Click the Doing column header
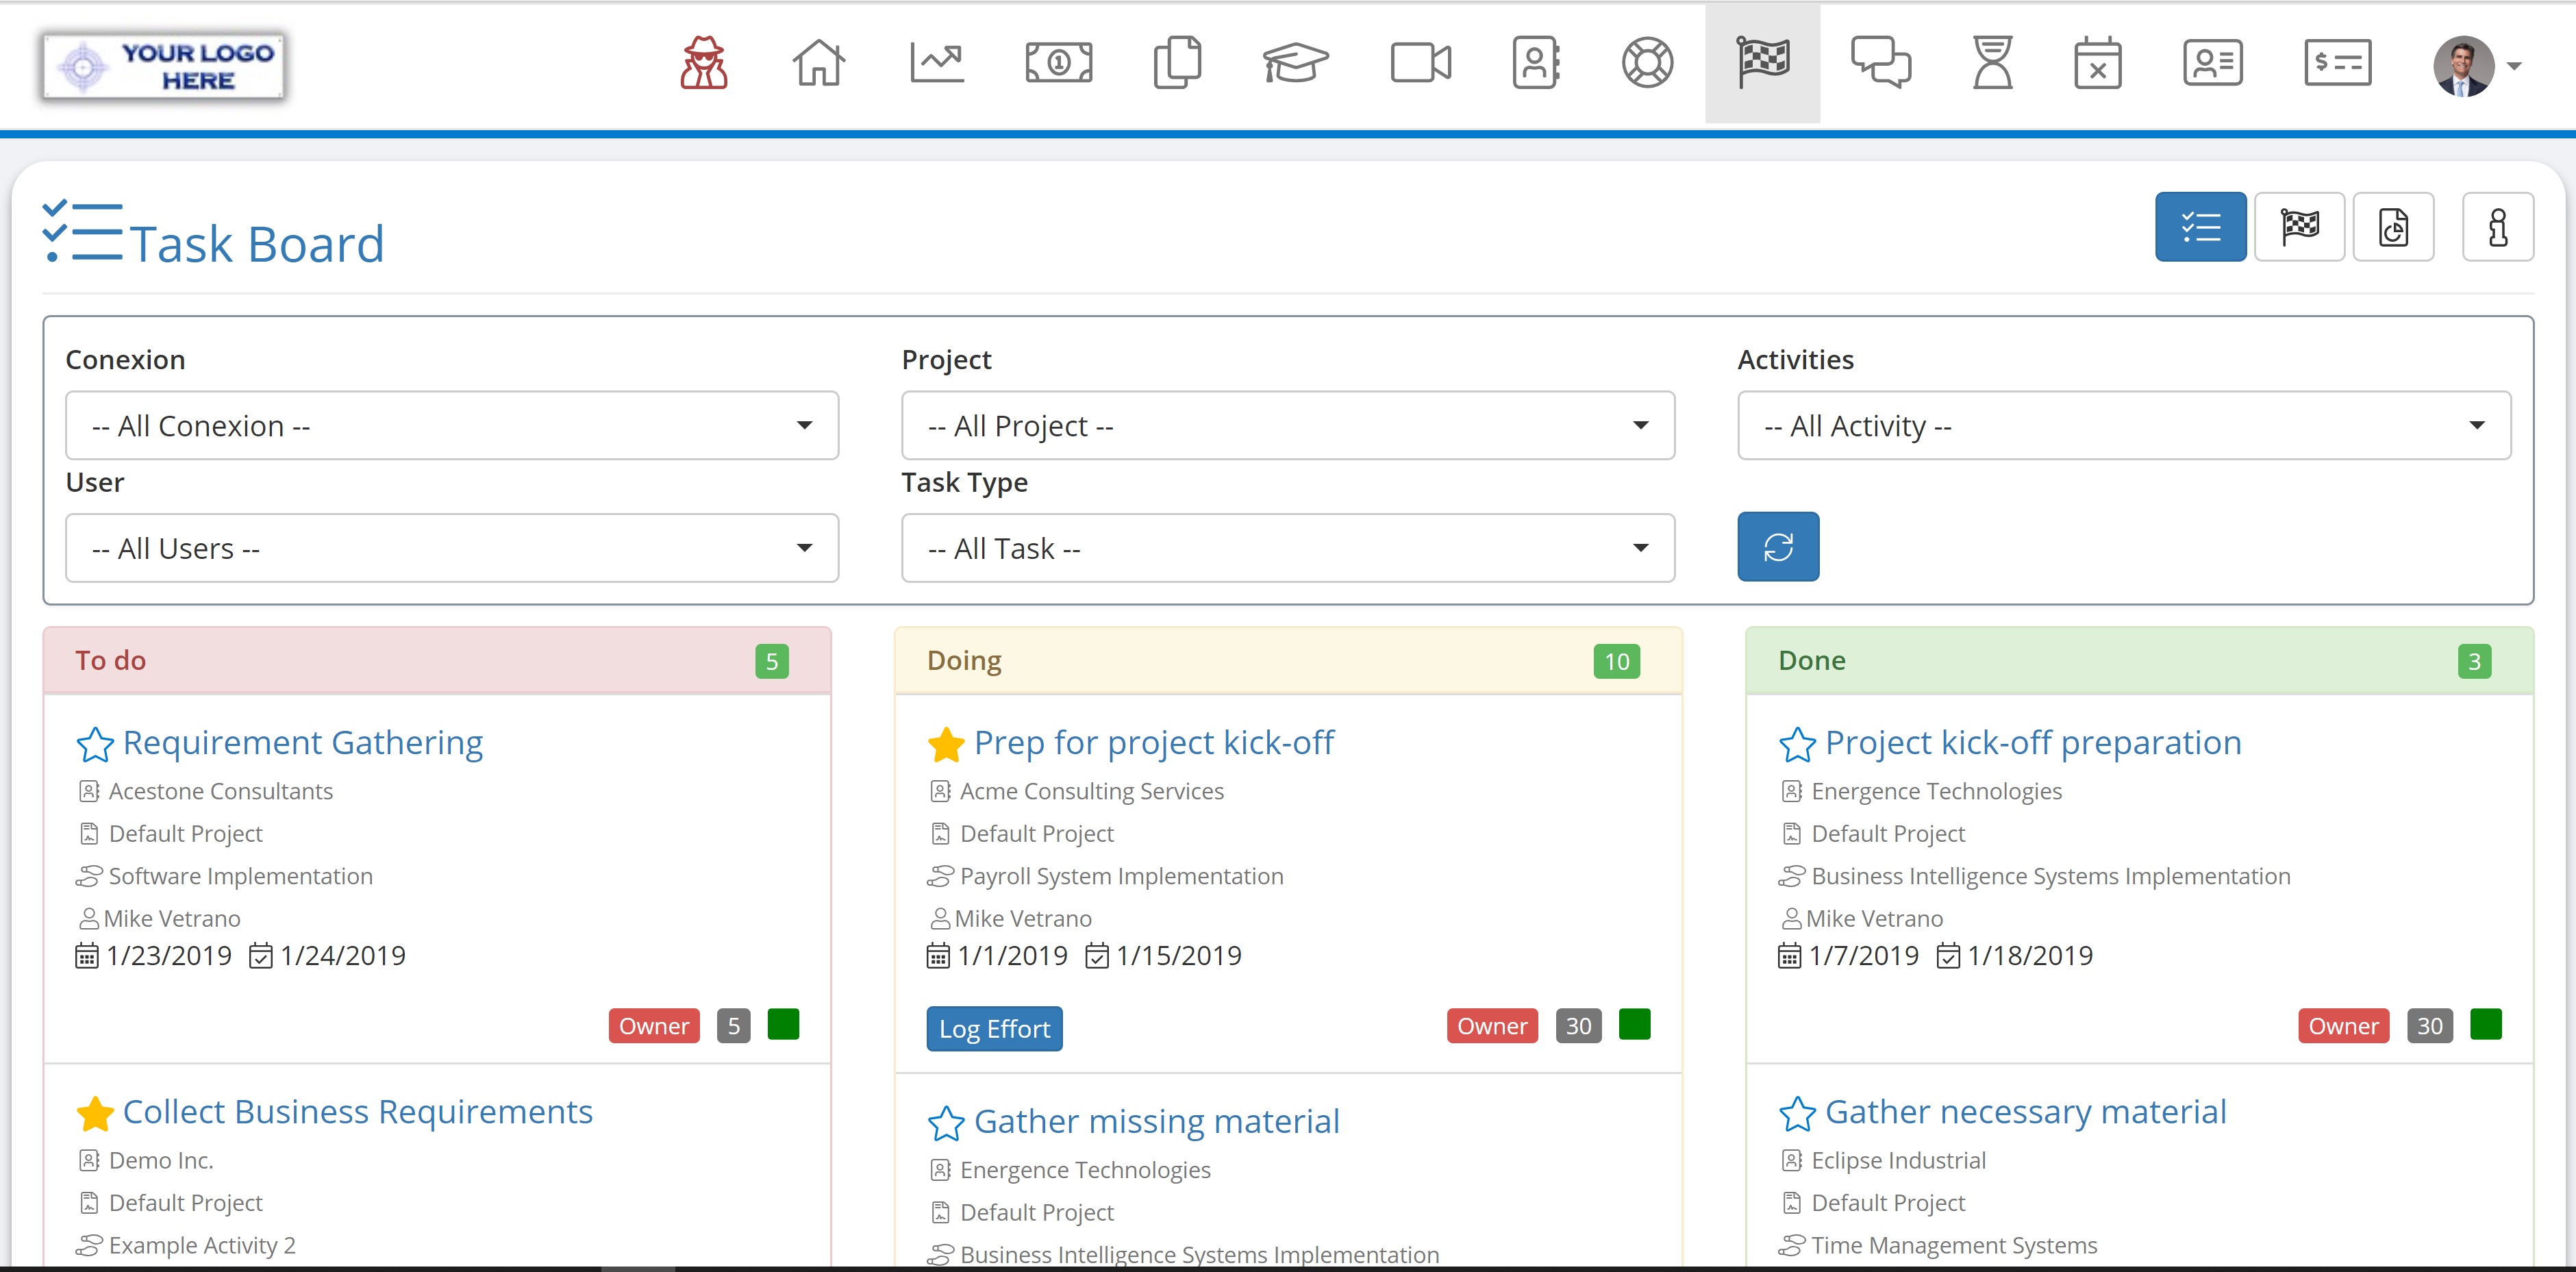 (1288, 661)
